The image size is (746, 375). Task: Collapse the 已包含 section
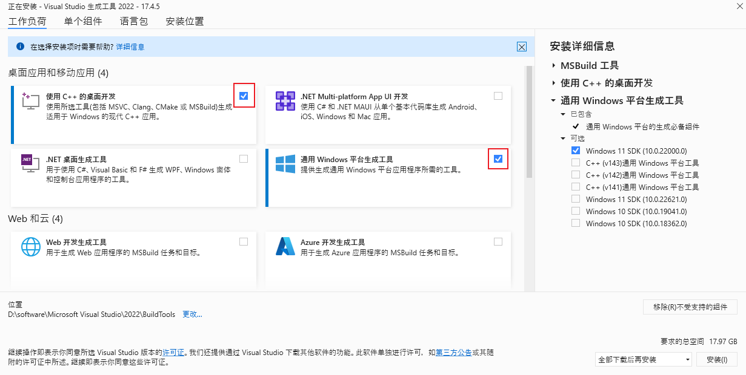click(564, 114)
